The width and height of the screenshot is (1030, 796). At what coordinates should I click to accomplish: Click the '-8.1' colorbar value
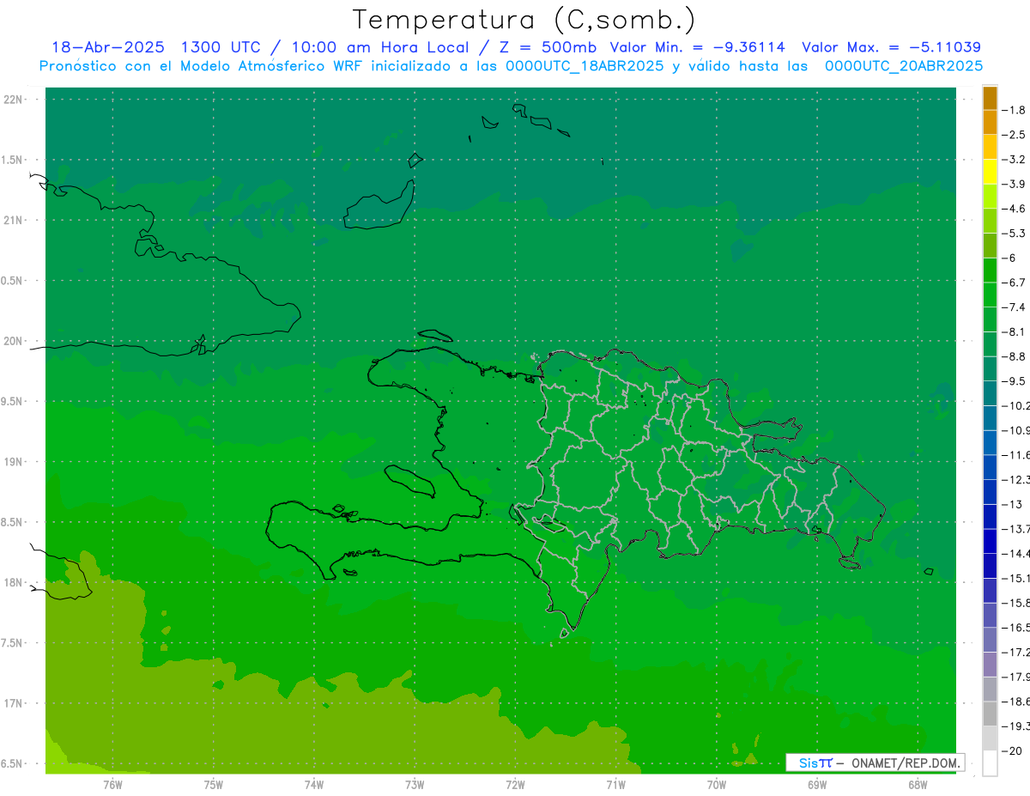pyautogui.click(x=1015, y=331)
